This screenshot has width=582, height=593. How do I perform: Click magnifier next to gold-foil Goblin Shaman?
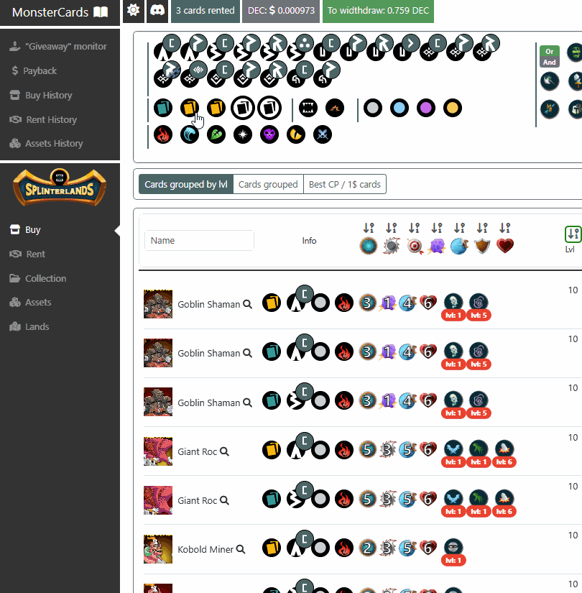coord(247,304)
